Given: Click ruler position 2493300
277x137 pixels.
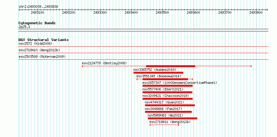Looking at the screenshot, I should point(100,12).
